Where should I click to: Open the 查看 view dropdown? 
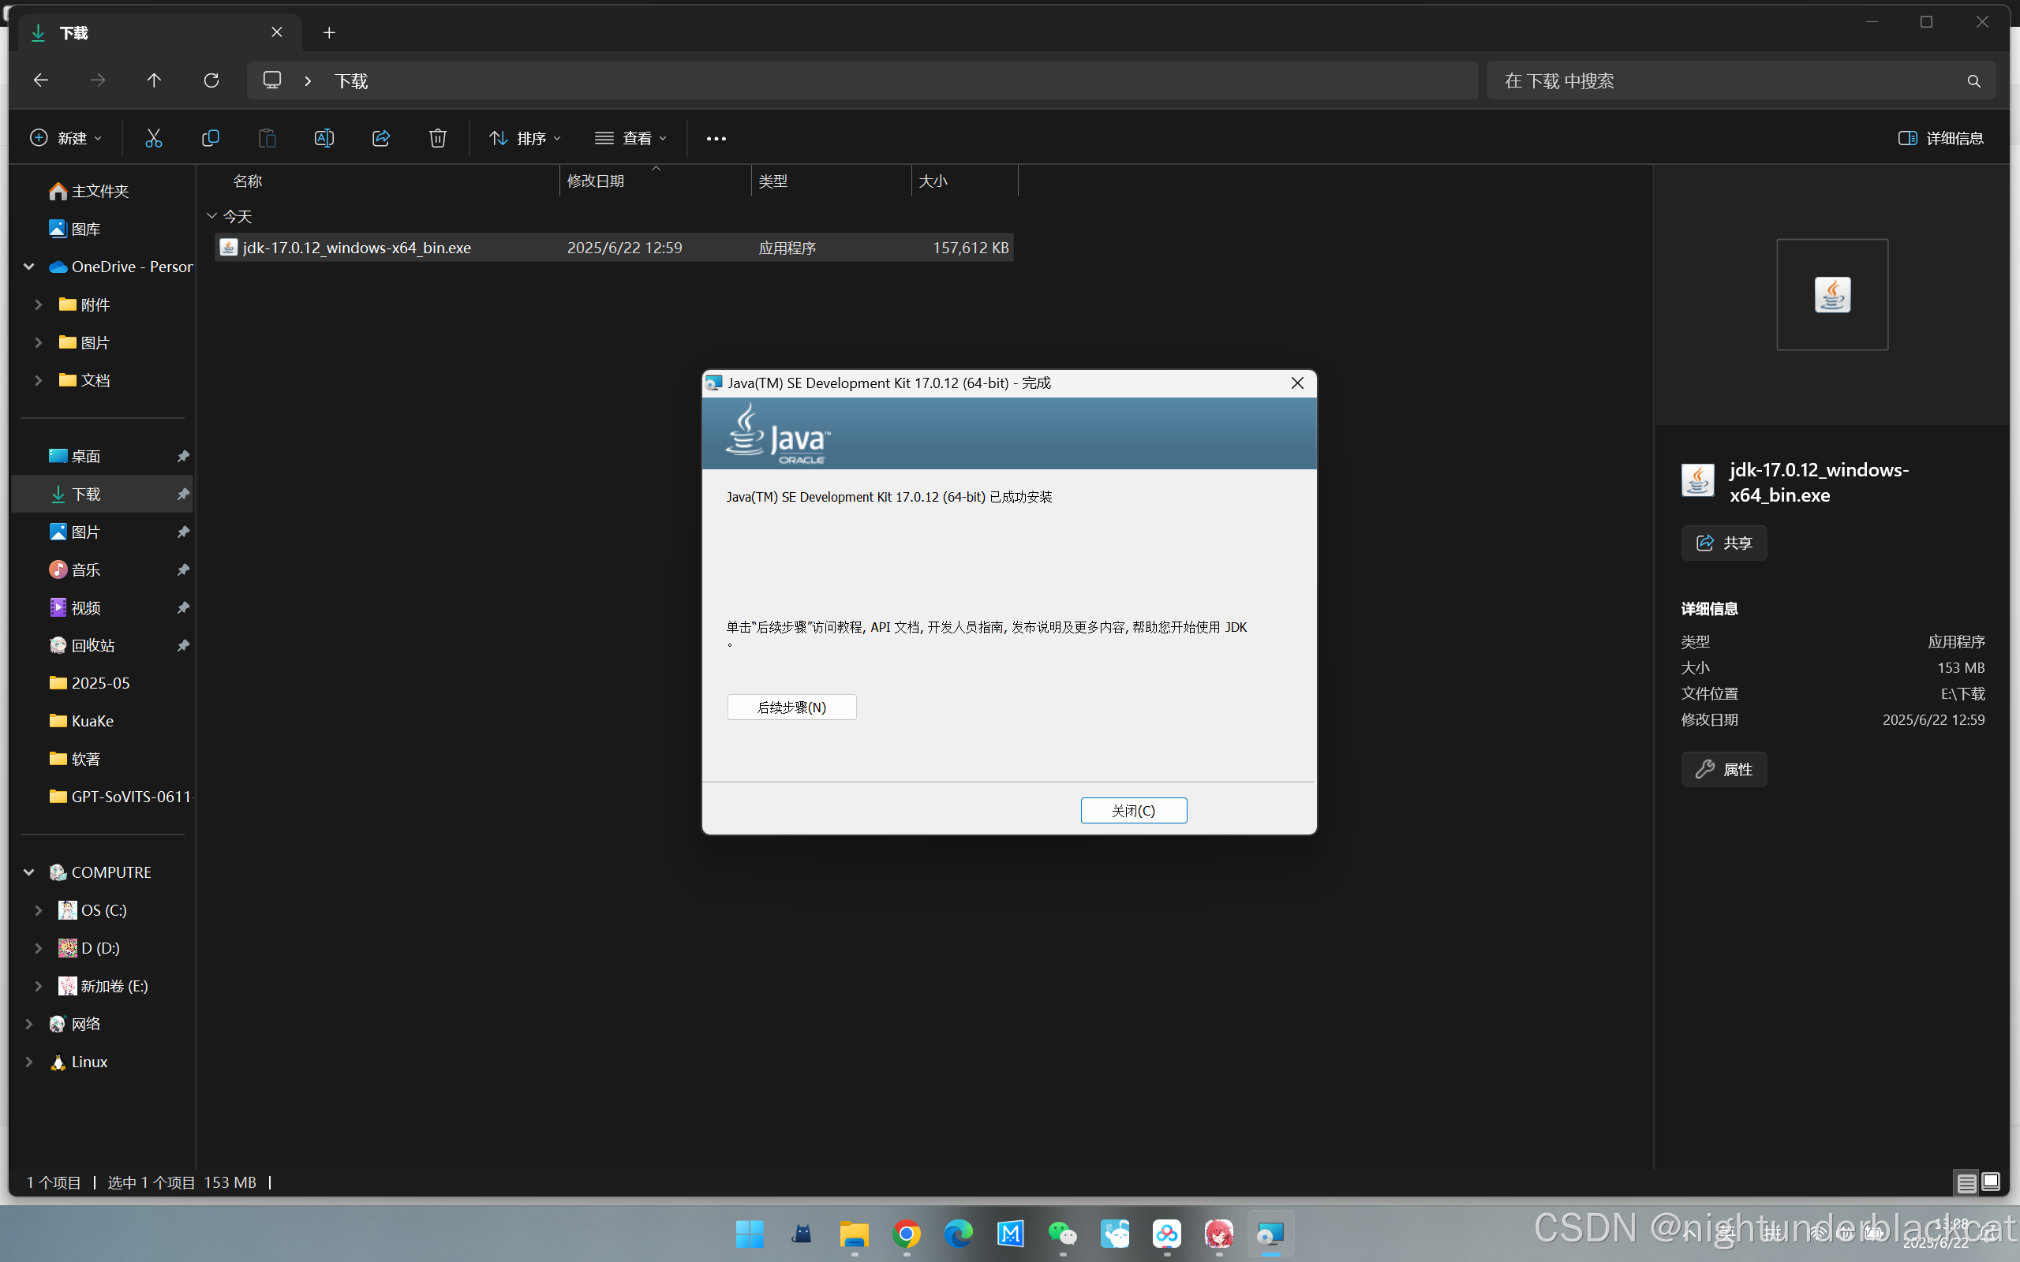pos(631,138)
